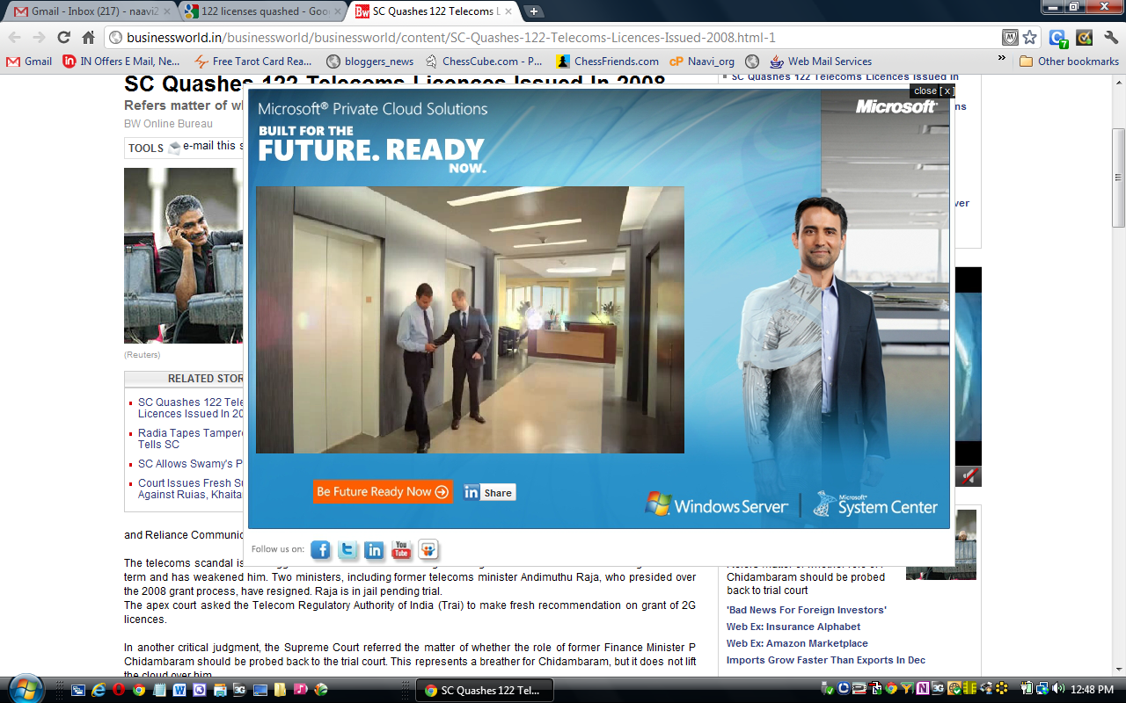Viewport: 1126px width, 703px height.
Task: Reload the page with the refresh icon
Action: coord(63,37)
